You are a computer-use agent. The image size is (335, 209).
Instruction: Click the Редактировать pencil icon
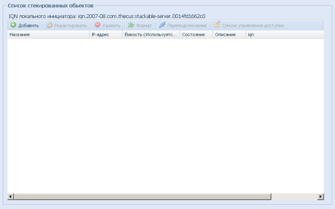coord(49,25)
